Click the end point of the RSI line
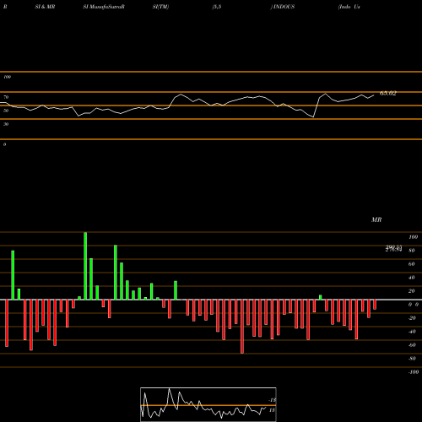 click(374, 95)
